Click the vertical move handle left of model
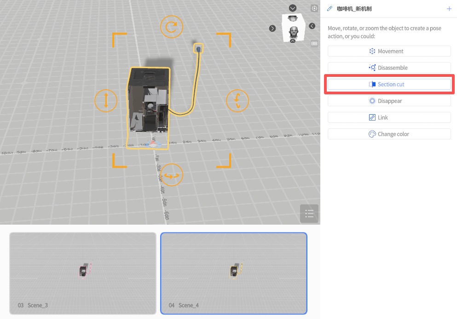457x319 pixels. tap(106, 100)
